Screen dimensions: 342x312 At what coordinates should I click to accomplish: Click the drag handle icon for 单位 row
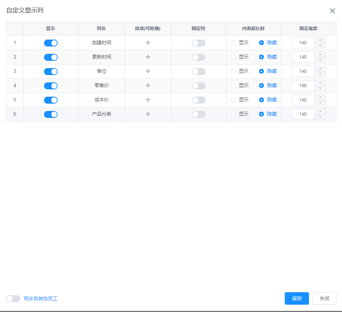tap(148, 71)
